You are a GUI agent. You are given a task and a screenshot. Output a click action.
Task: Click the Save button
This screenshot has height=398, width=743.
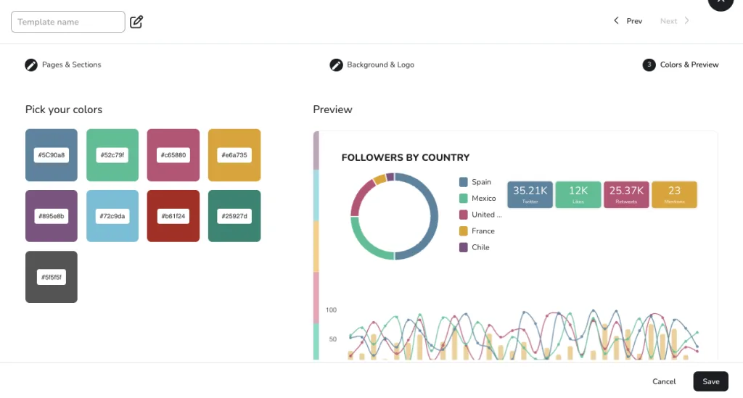click(710, 381)
